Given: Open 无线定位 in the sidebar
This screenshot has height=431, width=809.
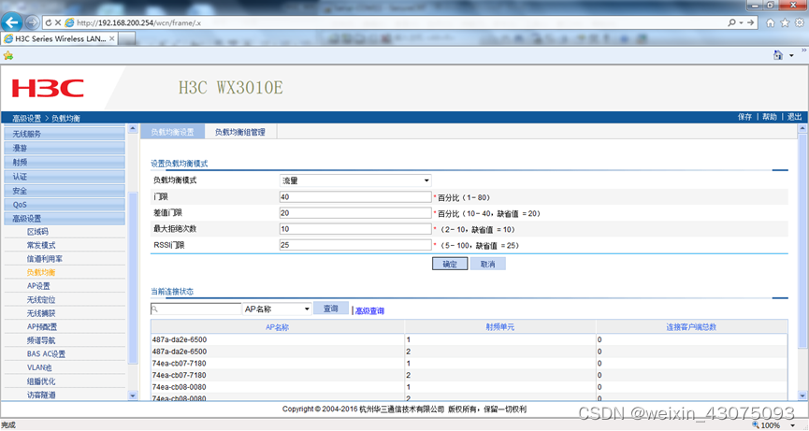Looking at the screenshot, I should (x=41, y=299).
